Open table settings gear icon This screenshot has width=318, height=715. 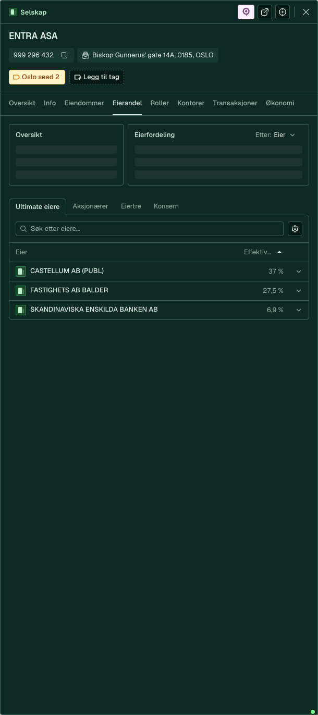coord(295,229)
